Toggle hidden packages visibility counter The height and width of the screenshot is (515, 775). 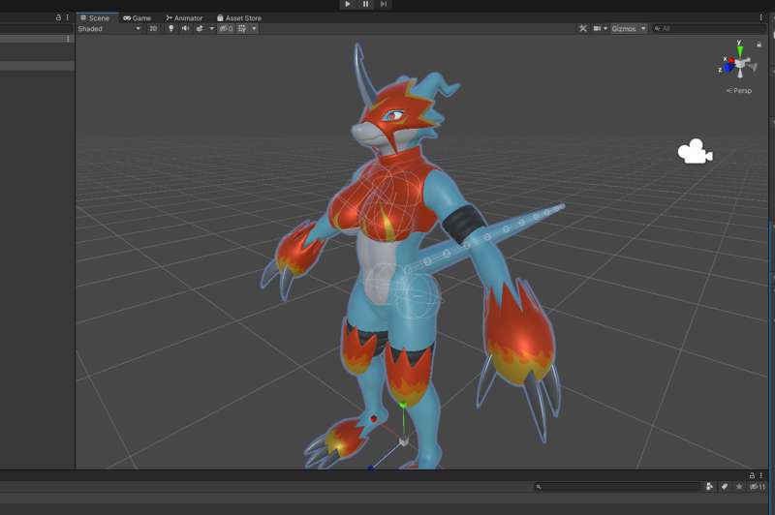click(758, 486)
